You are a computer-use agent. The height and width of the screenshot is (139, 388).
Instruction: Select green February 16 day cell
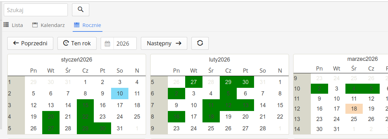coord(177,117)
